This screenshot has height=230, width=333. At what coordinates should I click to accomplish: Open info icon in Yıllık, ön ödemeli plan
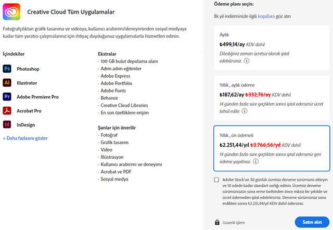click(256, 161)
